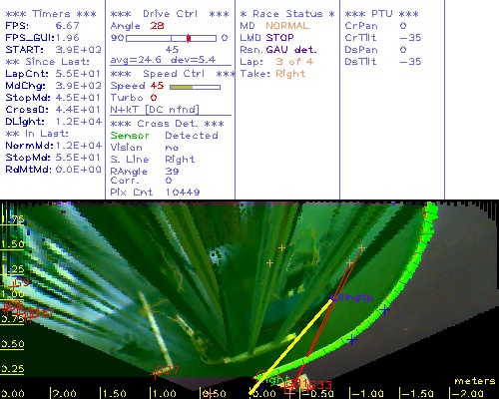Click the 'In Last:' section label
499x399 pixels.
coord(37,134)
